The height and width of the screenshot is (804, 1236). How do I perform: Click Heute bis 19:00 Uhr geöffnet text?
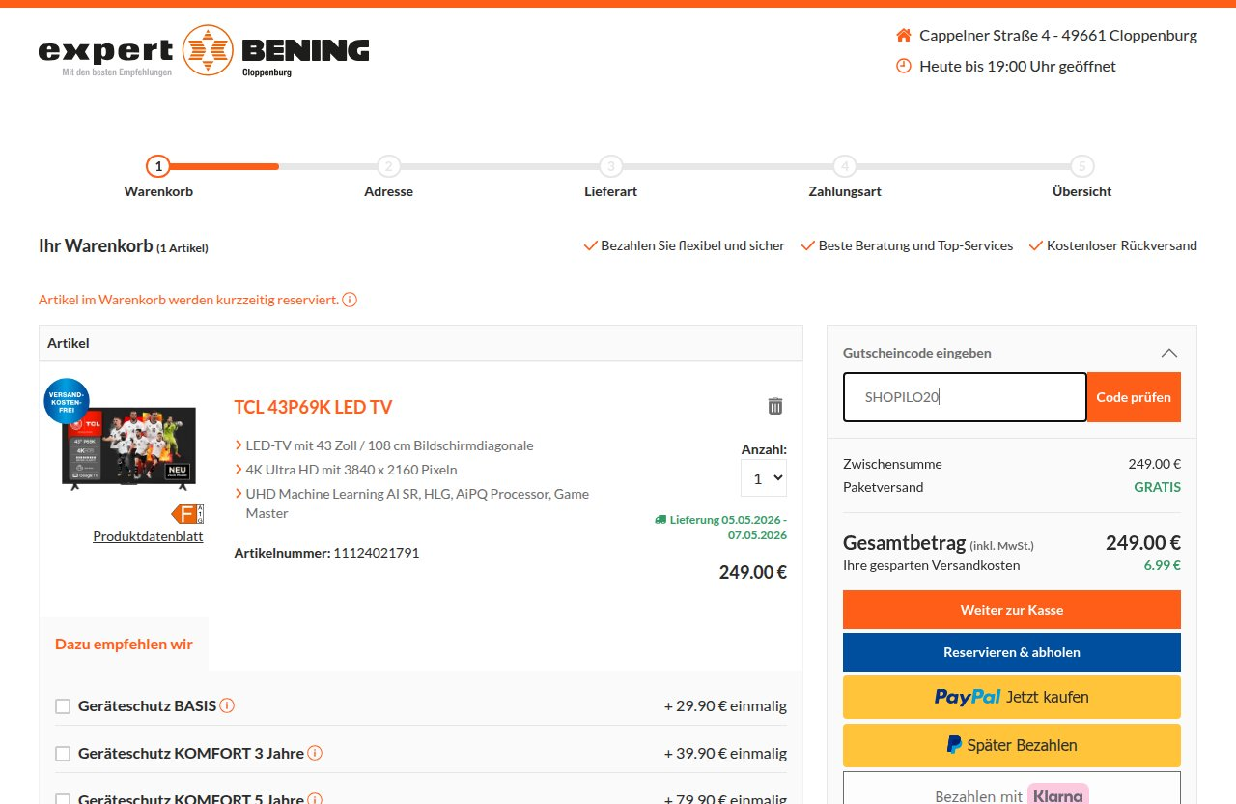pos(1018,66)
